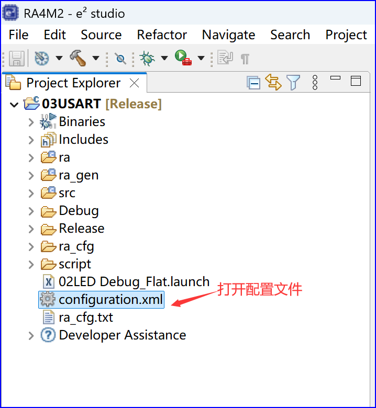This screenshot has width=376, height=408.
Task: Expand the Release folder
Action: (31, 229)
